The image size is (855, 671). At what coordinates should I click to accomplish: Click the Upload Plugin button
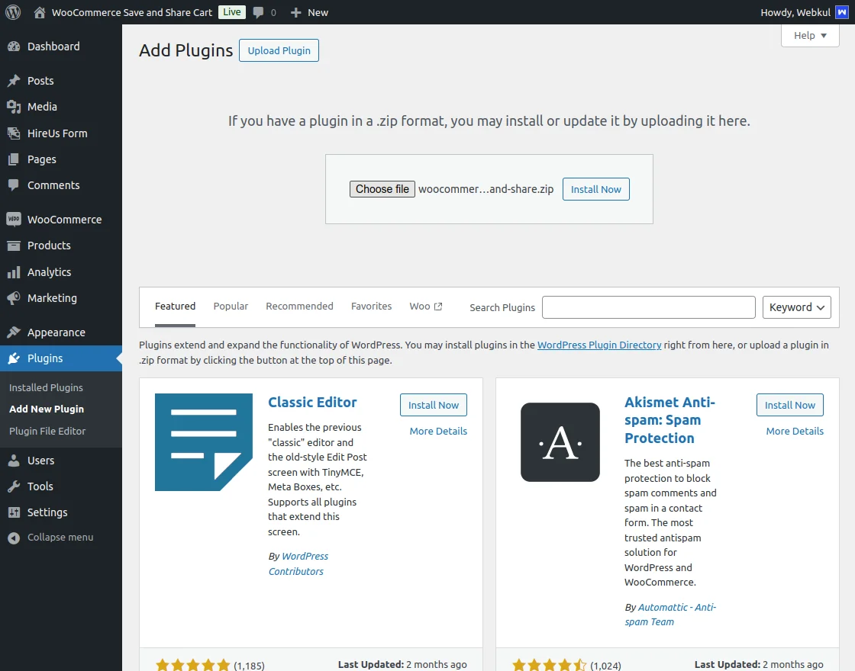pos(278,50)
